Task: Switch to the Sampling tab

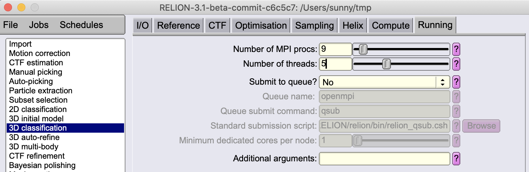Action: point(315,25)
